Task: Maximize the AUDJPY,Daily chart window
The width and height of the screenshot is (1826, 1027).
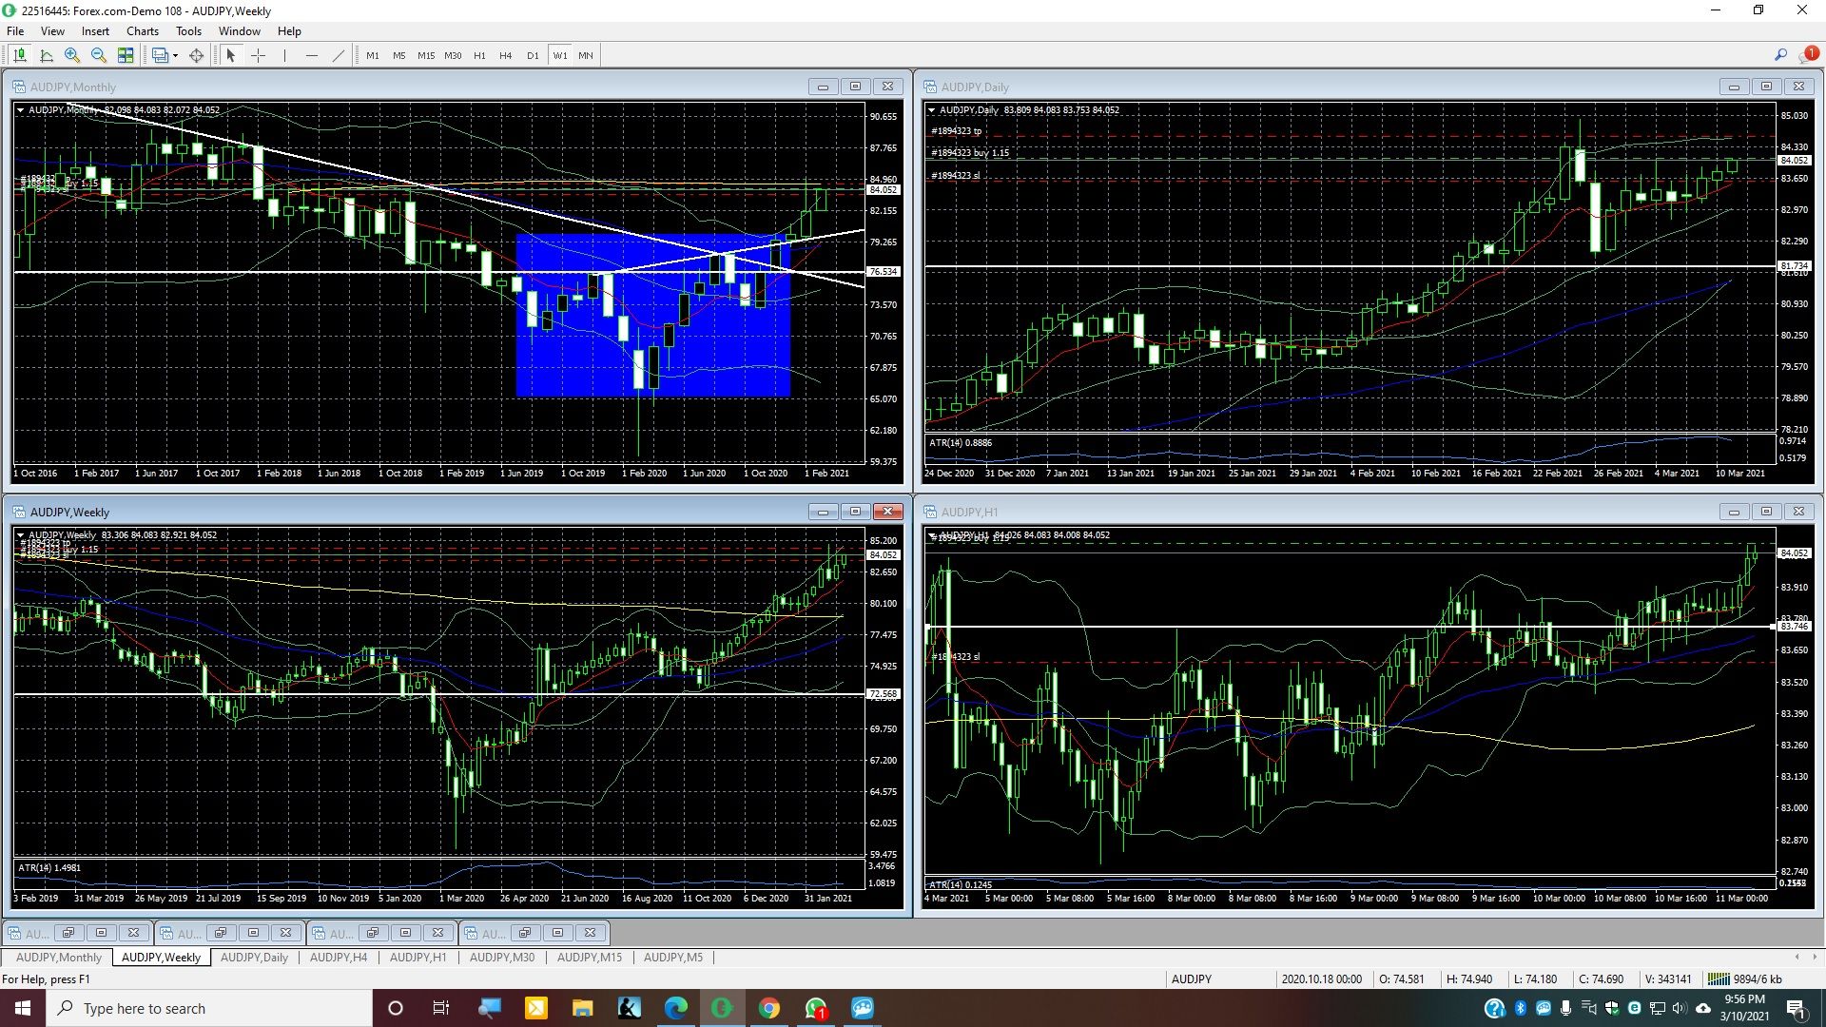Action: [1766, 87]
